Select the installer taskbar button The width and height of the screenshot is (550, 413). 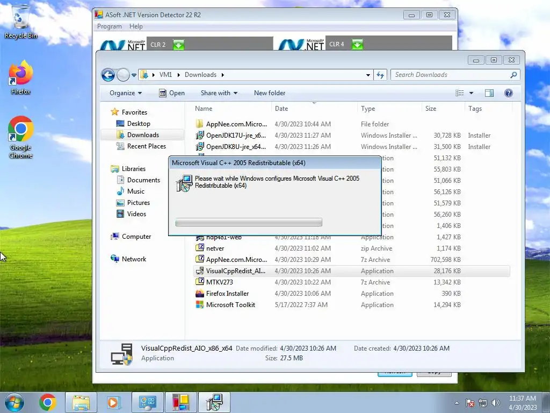tap(214, 402)
